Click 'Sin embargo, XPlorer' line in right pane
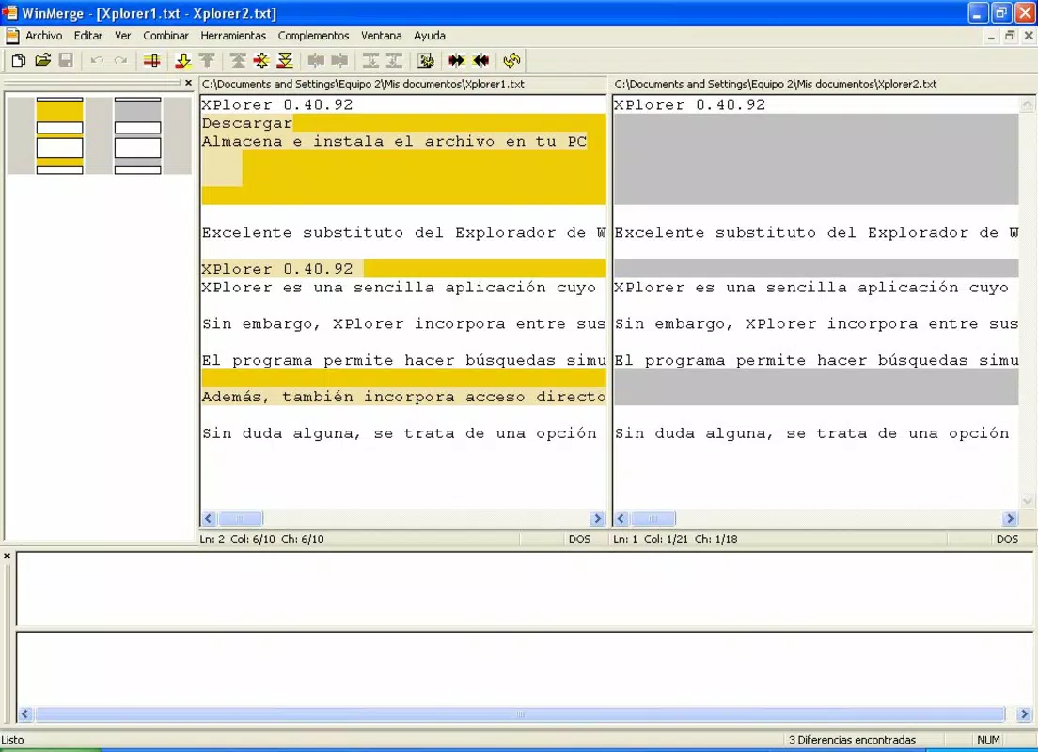Viewport: 1038px width, 752px height. pos(815,323)
